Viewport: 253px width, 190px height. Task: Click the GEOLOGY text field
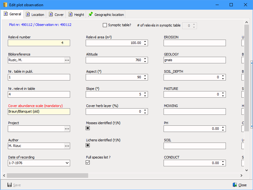coord(194,60)
